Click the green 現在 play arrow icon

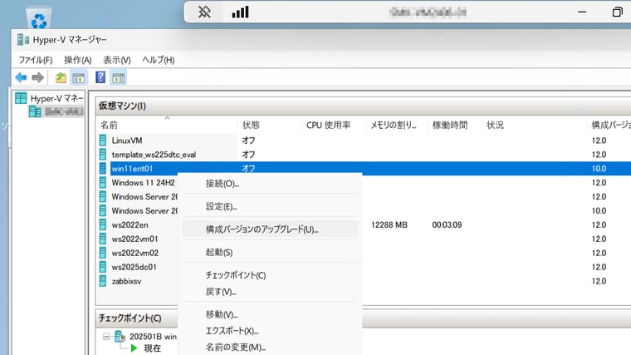(x=134, y=348)
